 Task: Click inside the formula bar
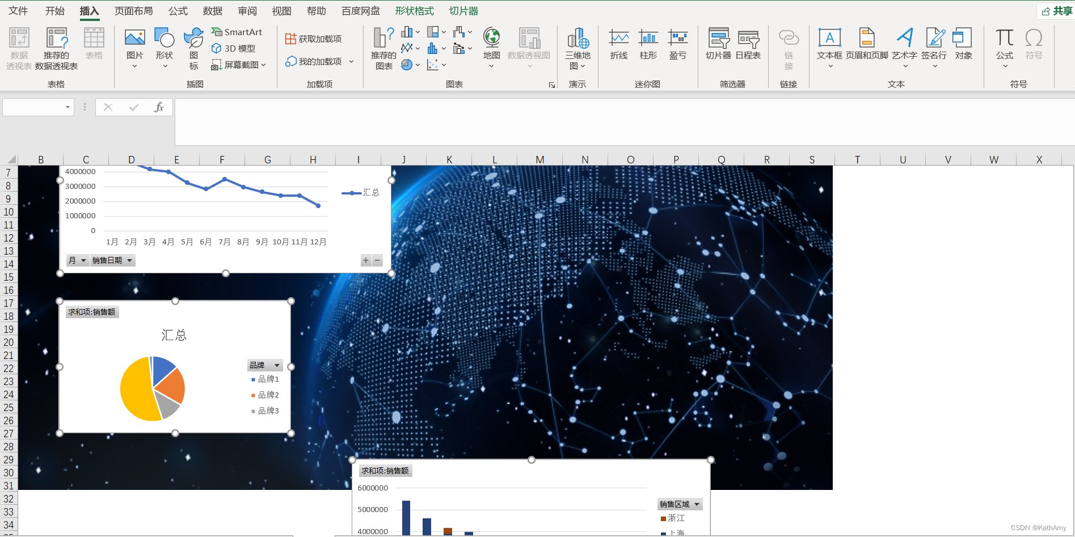(x=624, y=122)
